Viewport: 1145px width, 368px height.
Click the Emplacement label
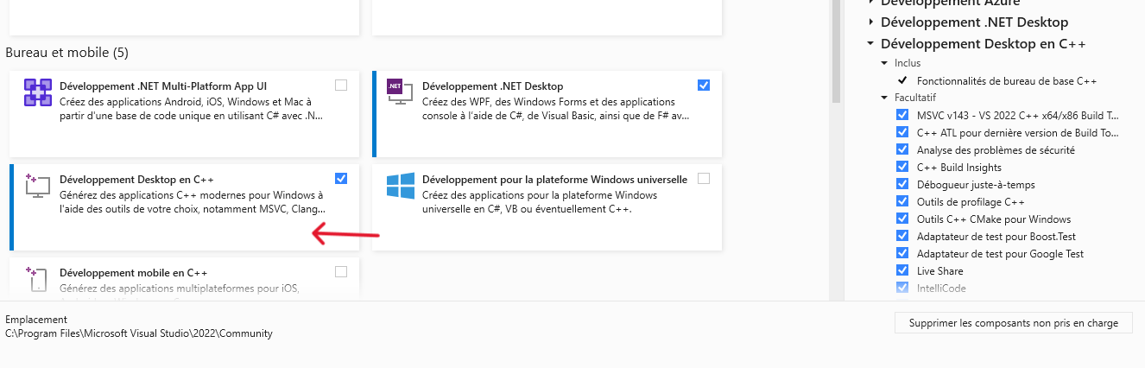[x=36, y=320]
